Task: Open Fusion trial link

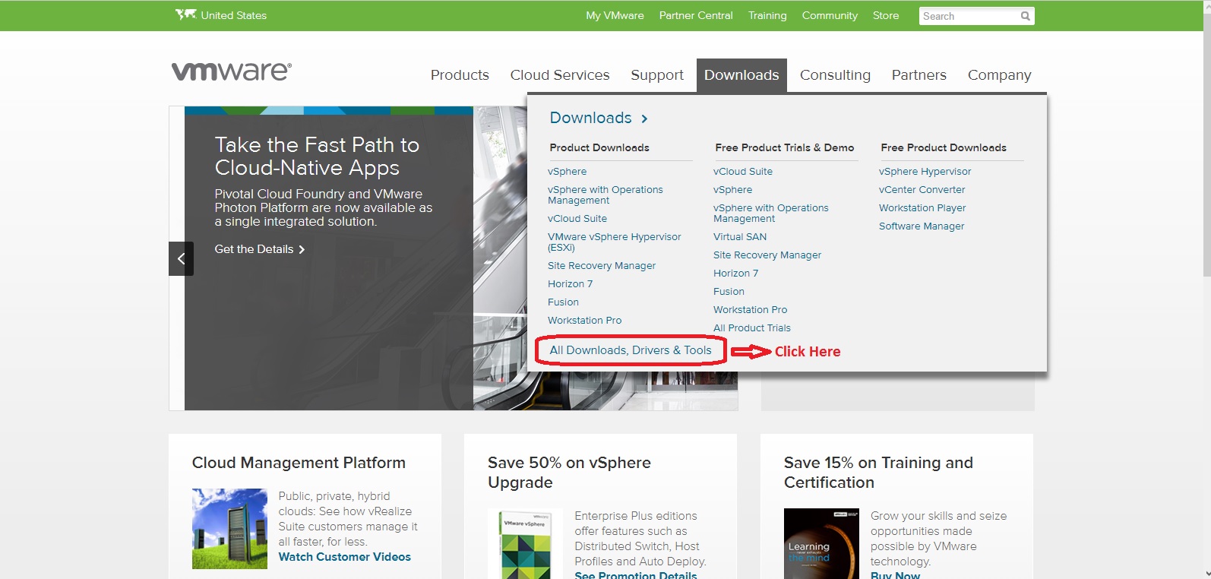Action: coord(729,292)
